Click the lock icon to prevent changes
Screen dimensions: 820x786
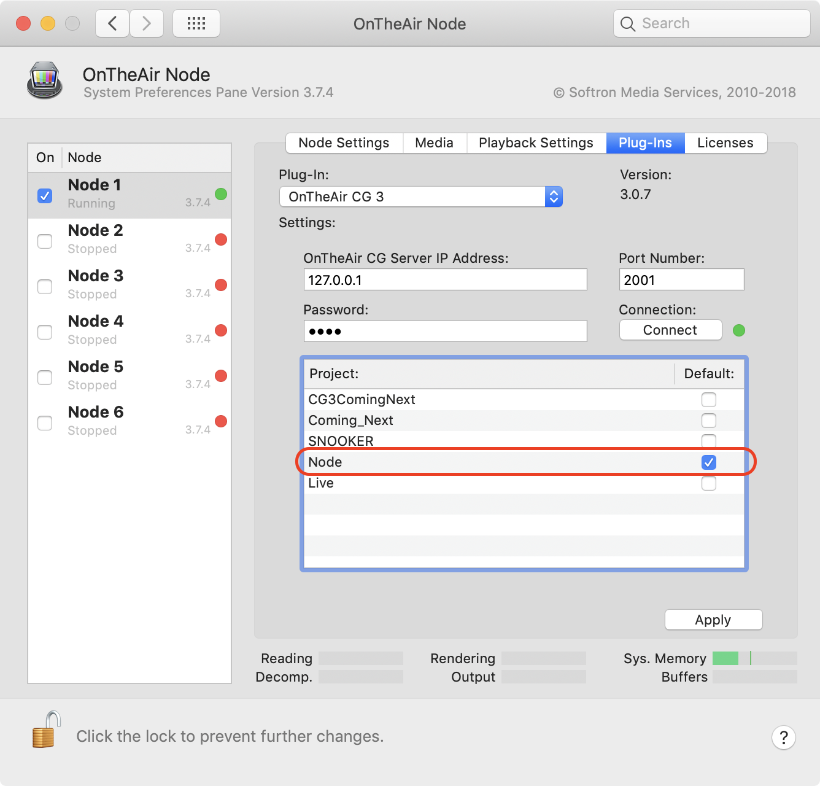tap(47, 730)
